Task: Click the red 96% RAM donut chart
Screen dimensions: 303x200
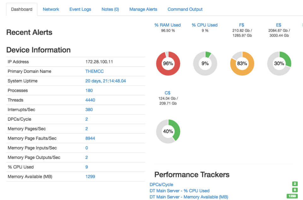Action: click(x=168, y=64)
